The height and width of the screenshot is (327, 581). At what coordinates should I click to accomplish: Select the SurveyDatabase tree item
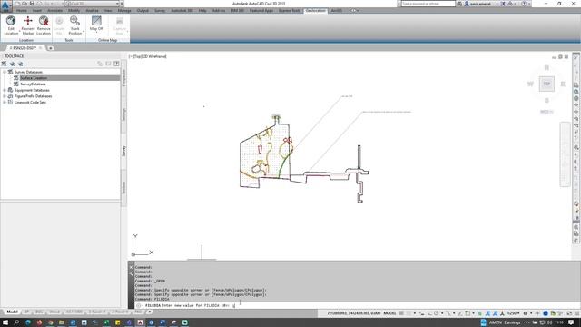coord(33,84)
